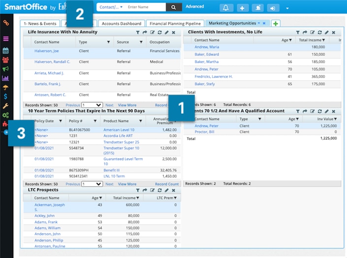
Task: Open contact Adams, William in LTC Prospects
Action: (47, 228)
